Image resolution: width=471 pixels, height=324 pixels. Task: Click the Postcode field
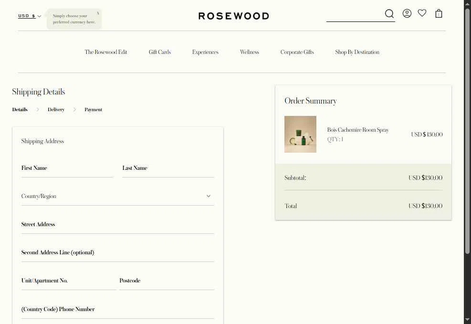(x=167, y=281)
